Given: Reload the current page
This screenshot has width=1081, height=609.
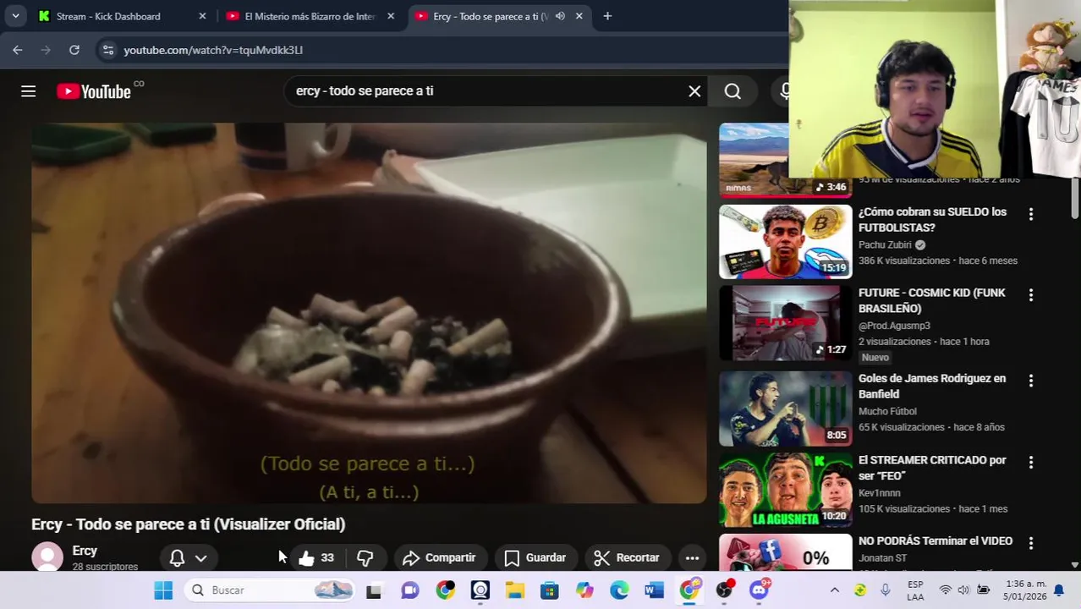Looking at the screenshot, I should pyautogui.click(x=74, y=50).
